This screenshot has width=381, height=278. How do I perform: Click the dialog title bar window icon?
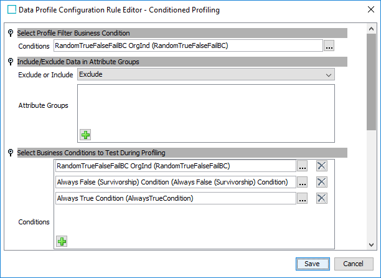click(12, 10)
